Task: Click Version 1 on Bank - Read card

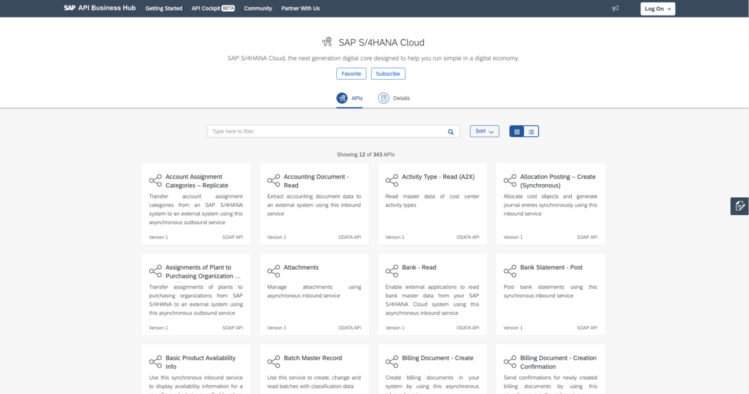Action: click(x=395, y=328)
